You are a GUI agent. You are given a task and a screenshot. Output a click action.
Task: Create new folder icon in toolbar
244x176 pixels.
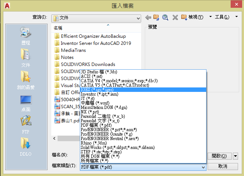point(184,17)
